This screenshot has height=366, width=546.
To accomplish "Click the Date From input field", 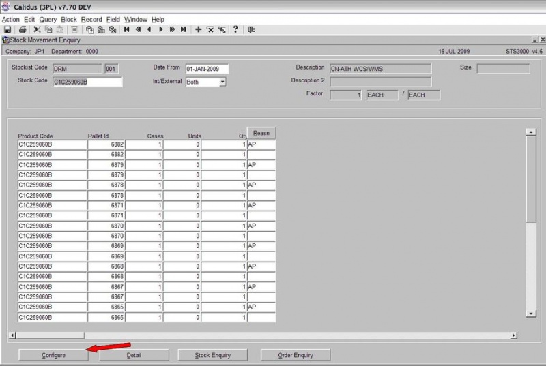I will (207, 69).
